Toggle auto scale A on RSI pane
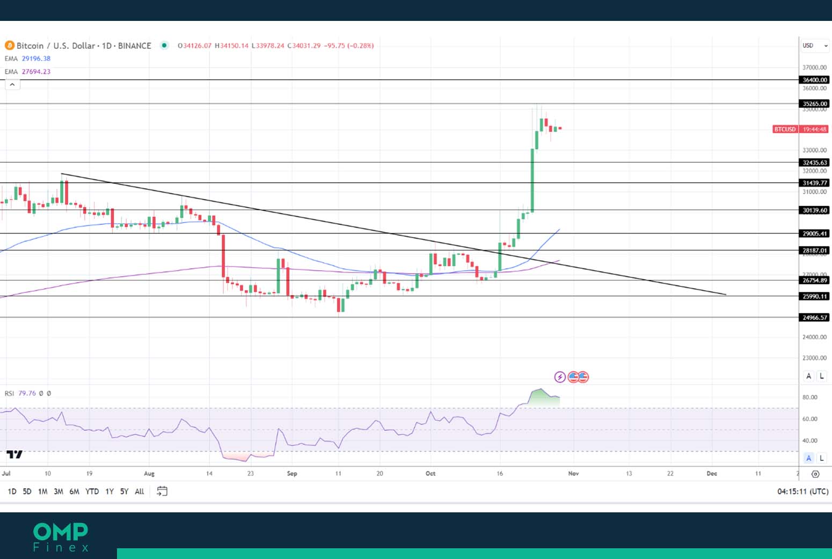 [808, 458]
